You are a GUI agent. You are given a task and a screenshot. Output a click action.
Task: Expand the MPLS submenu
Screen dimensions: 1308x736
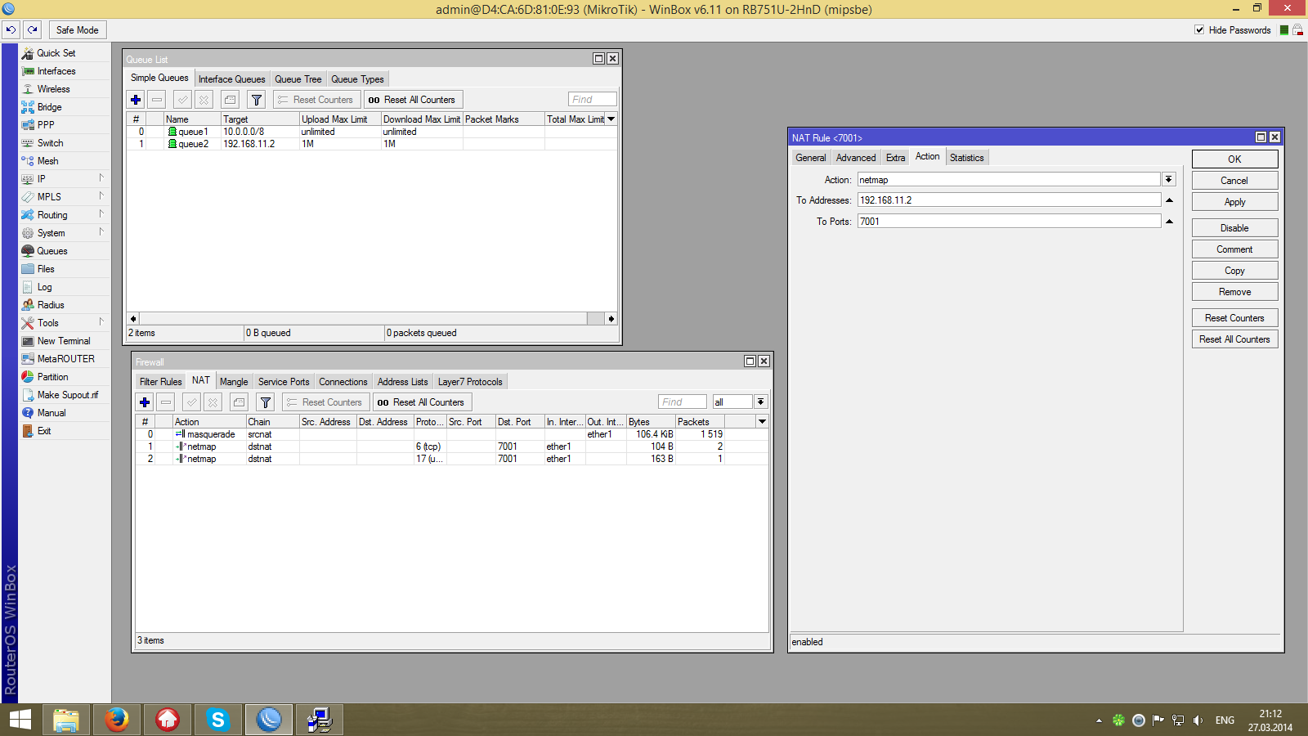[x=101, y=196]
